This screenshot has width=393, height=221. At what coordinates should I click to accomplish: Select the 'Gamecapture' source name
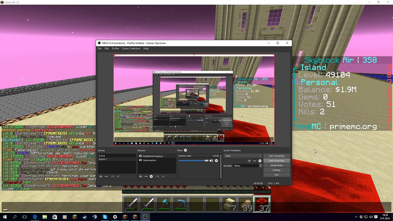click(150, 160)
